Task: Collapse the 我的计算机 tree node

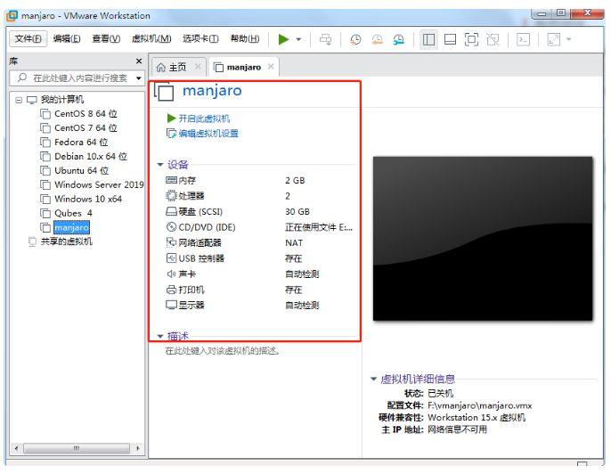Action: point(19,100)
